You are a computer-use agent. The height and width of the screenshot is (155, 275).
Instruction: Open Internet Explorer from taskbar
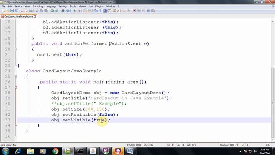(18, 151)
